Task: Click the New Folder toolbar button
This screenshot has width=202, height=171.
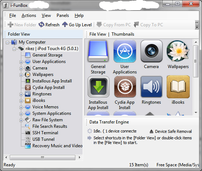Action: click(x=22, y=25)
